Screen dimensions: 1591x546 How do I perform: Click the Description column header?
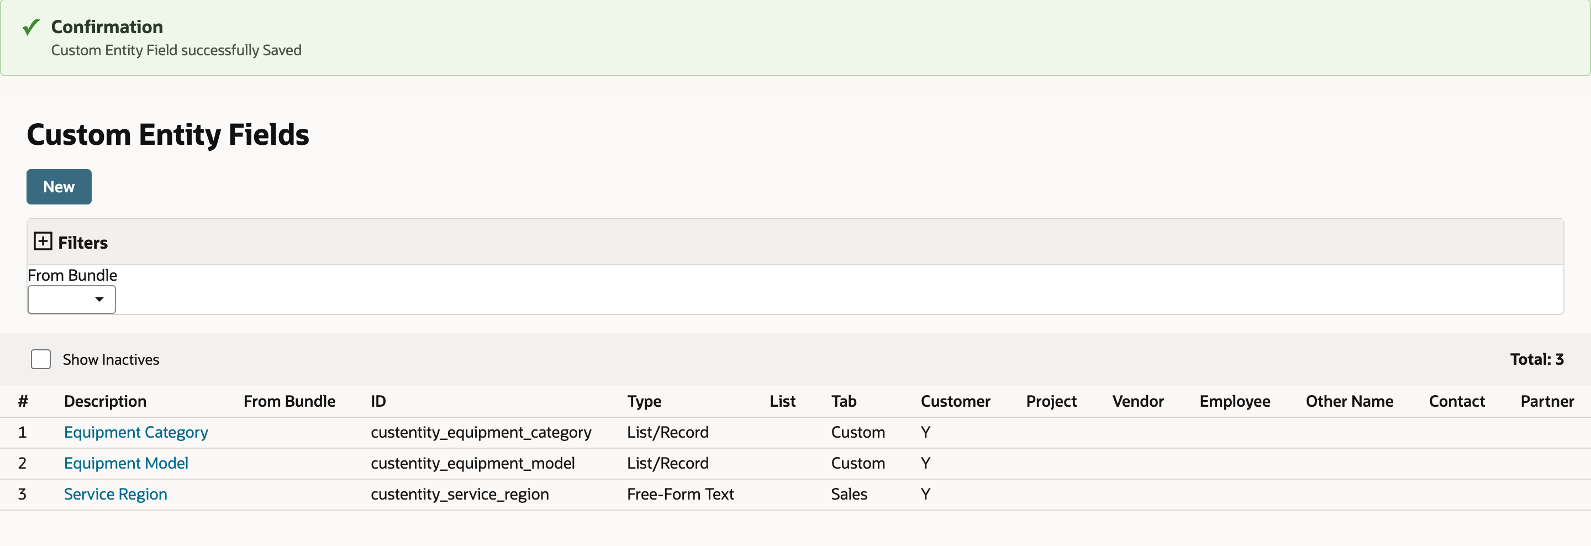point(105,401)
